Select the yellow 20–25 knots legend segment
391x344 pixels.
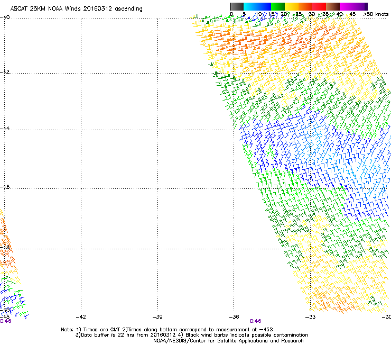pos(292,6)
